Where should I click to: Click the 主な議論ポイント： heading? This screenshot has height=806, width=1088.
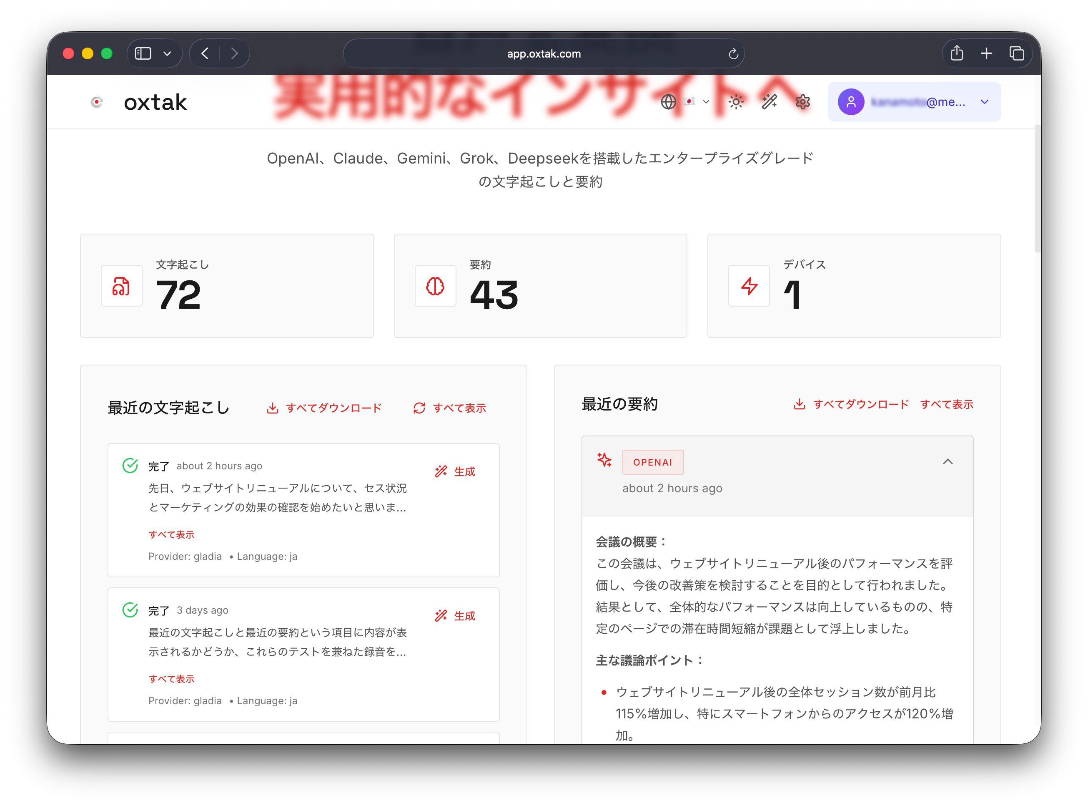(650, 660)
